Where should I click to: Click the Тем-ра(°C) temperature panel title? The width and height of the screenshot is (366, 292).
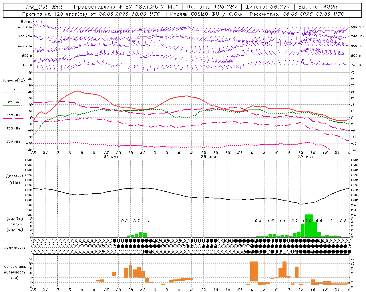(13, 81)
